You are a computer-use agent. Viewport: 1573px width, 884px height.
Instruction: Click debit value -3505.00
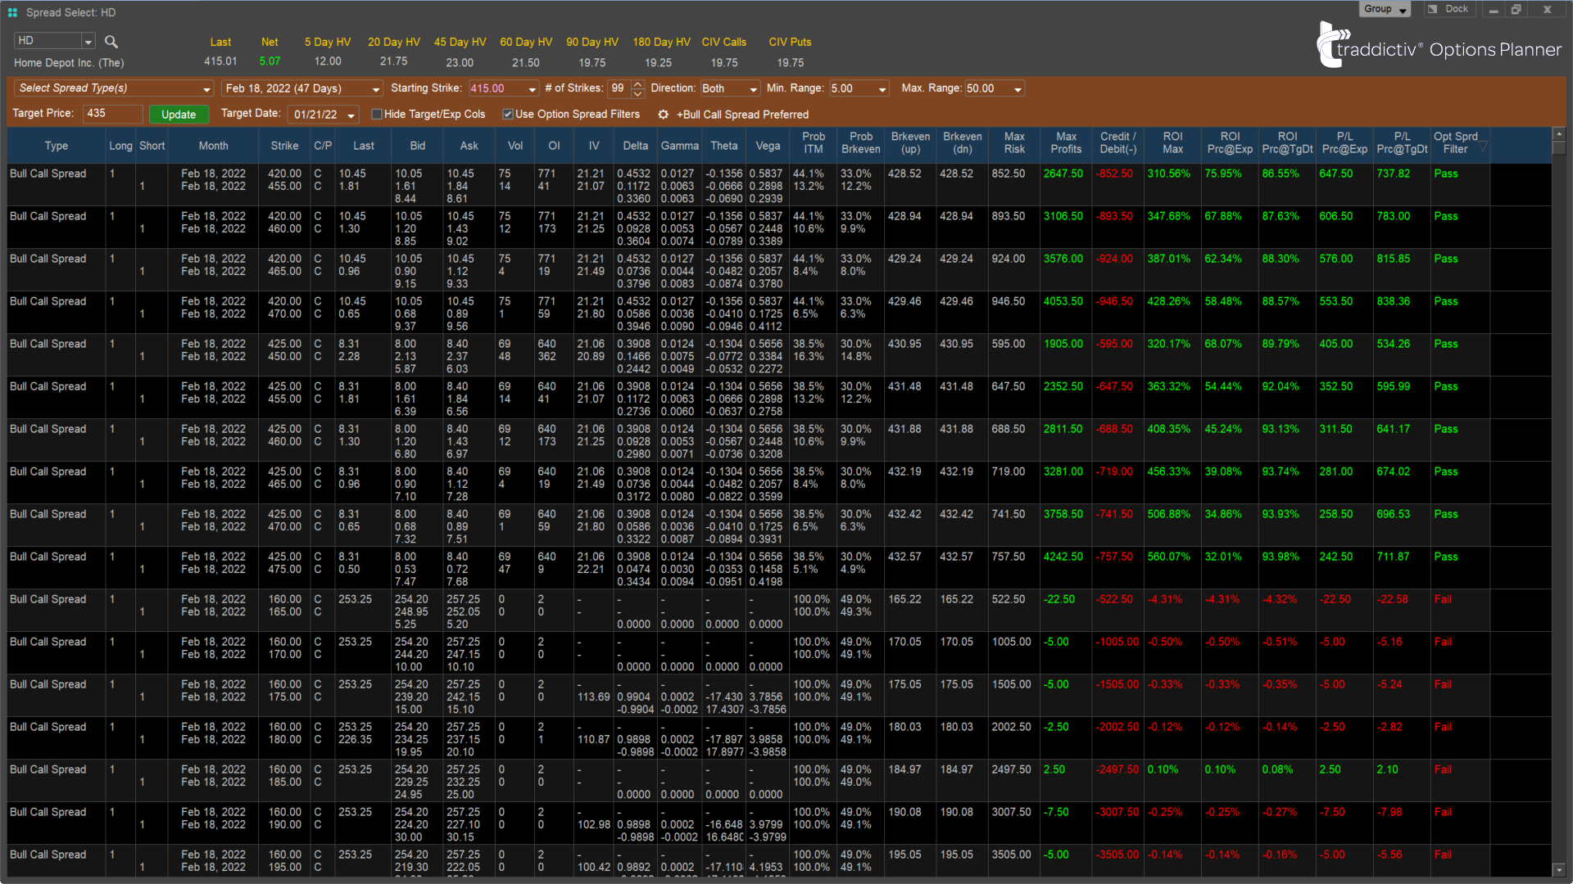coord(1117,855)
